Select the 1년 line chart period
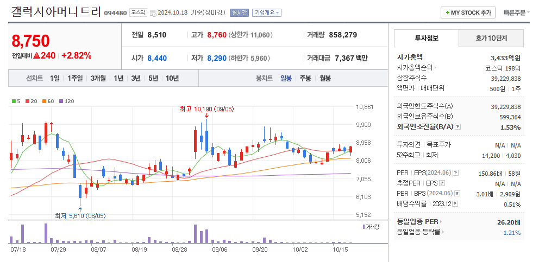The image size is (539, 262). click(x=118, y=78)
